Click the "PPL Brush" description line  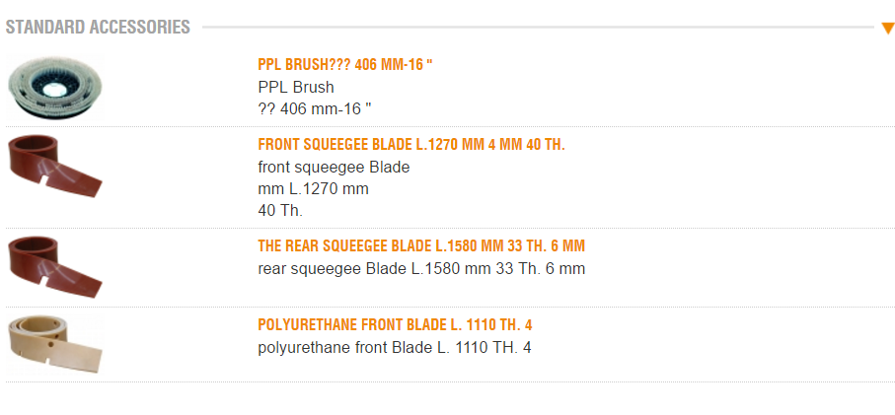(x=296, y=87)
